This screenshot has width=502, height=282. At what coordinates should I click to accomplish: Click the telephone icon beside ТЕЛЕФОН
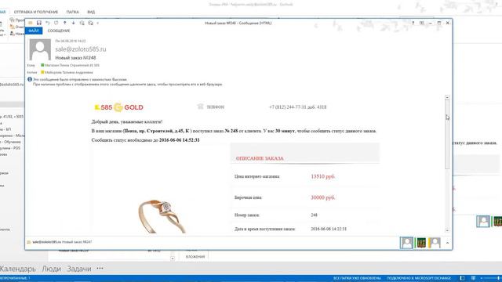pyautogui.click(x=201, y=107)
